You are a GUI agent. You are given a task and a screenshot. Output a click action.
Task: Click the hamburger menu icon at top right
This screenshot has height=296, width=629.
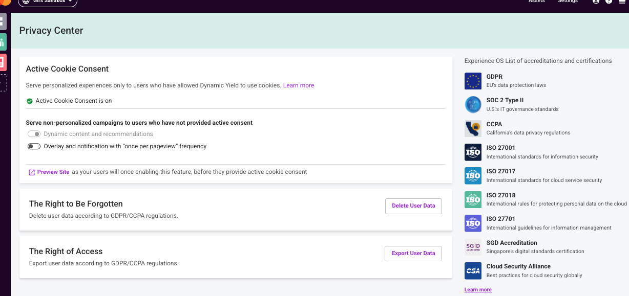[x=622, y=2]
